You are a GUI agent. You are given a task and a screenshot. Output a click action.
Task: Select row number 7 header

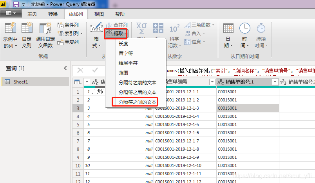(78, 141)
